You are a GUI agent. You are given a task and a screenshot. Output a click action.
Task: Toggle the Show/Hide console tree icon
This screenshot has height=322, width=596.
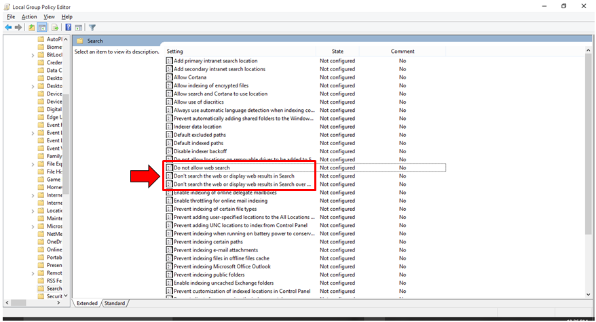tap(42, 27)
